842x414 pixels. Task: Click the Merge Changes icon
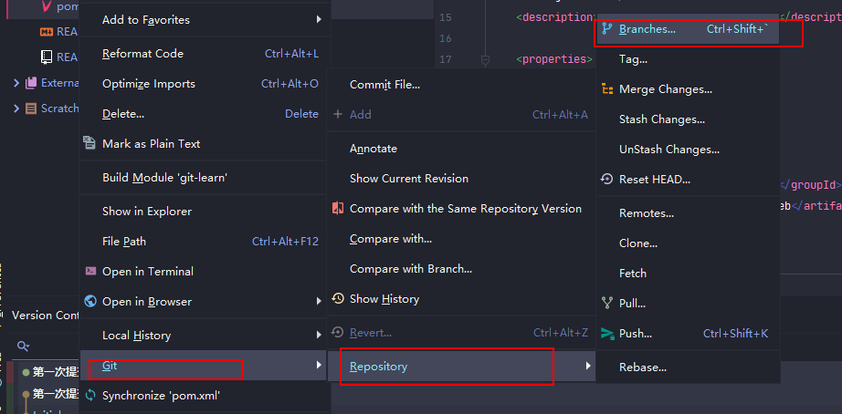607,89
